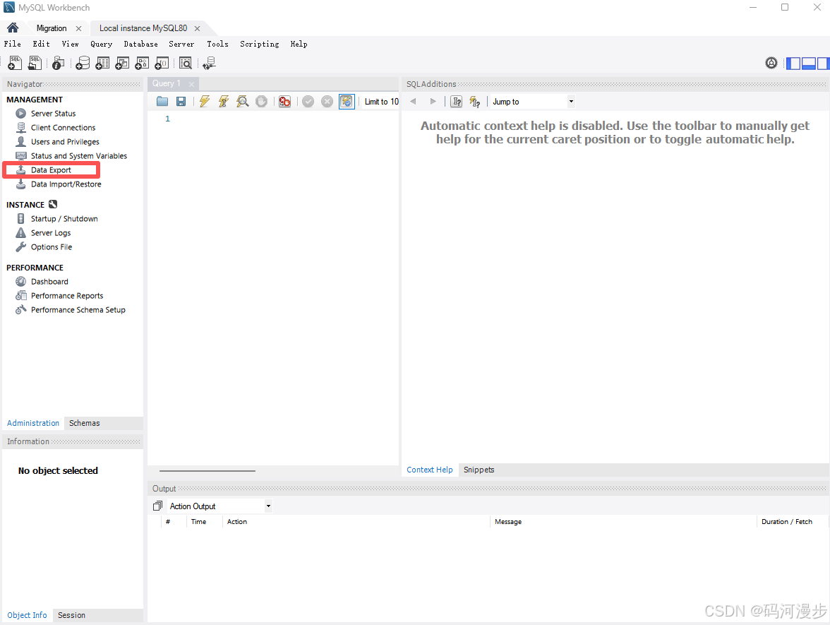The width and height of the screenshot is (830, 625).
Task: Execute the SQL script lightning icon
Action: (x=205, y=101)
